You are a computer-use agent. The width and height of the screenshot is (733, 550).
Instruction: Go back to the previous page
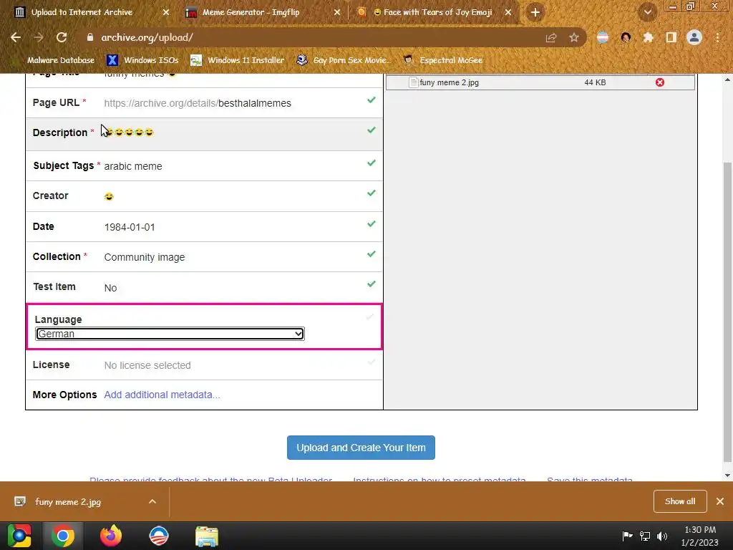coord(16,37)
